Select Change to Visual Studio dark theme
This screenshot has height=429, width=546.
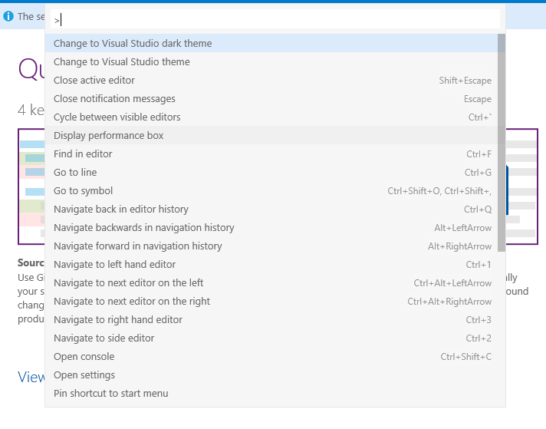coord(133,44)
